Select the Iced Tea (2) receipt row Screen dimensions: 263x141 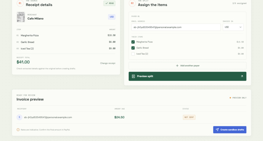point(66,49)
